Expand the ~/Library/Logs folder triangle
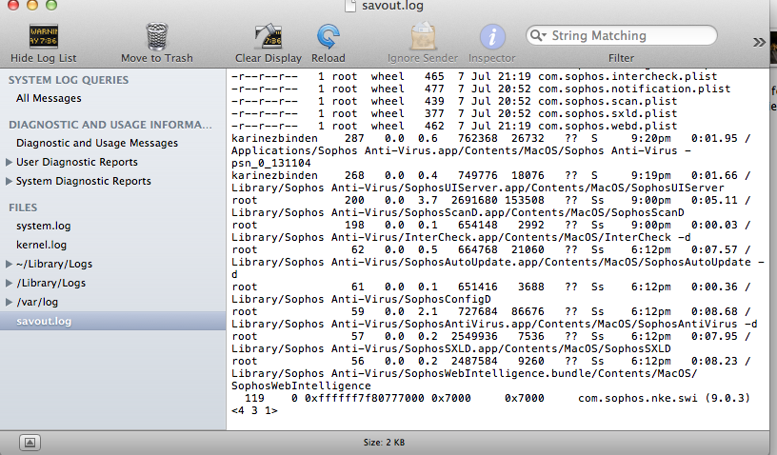 pyautogui.click(x=9, y=264)
